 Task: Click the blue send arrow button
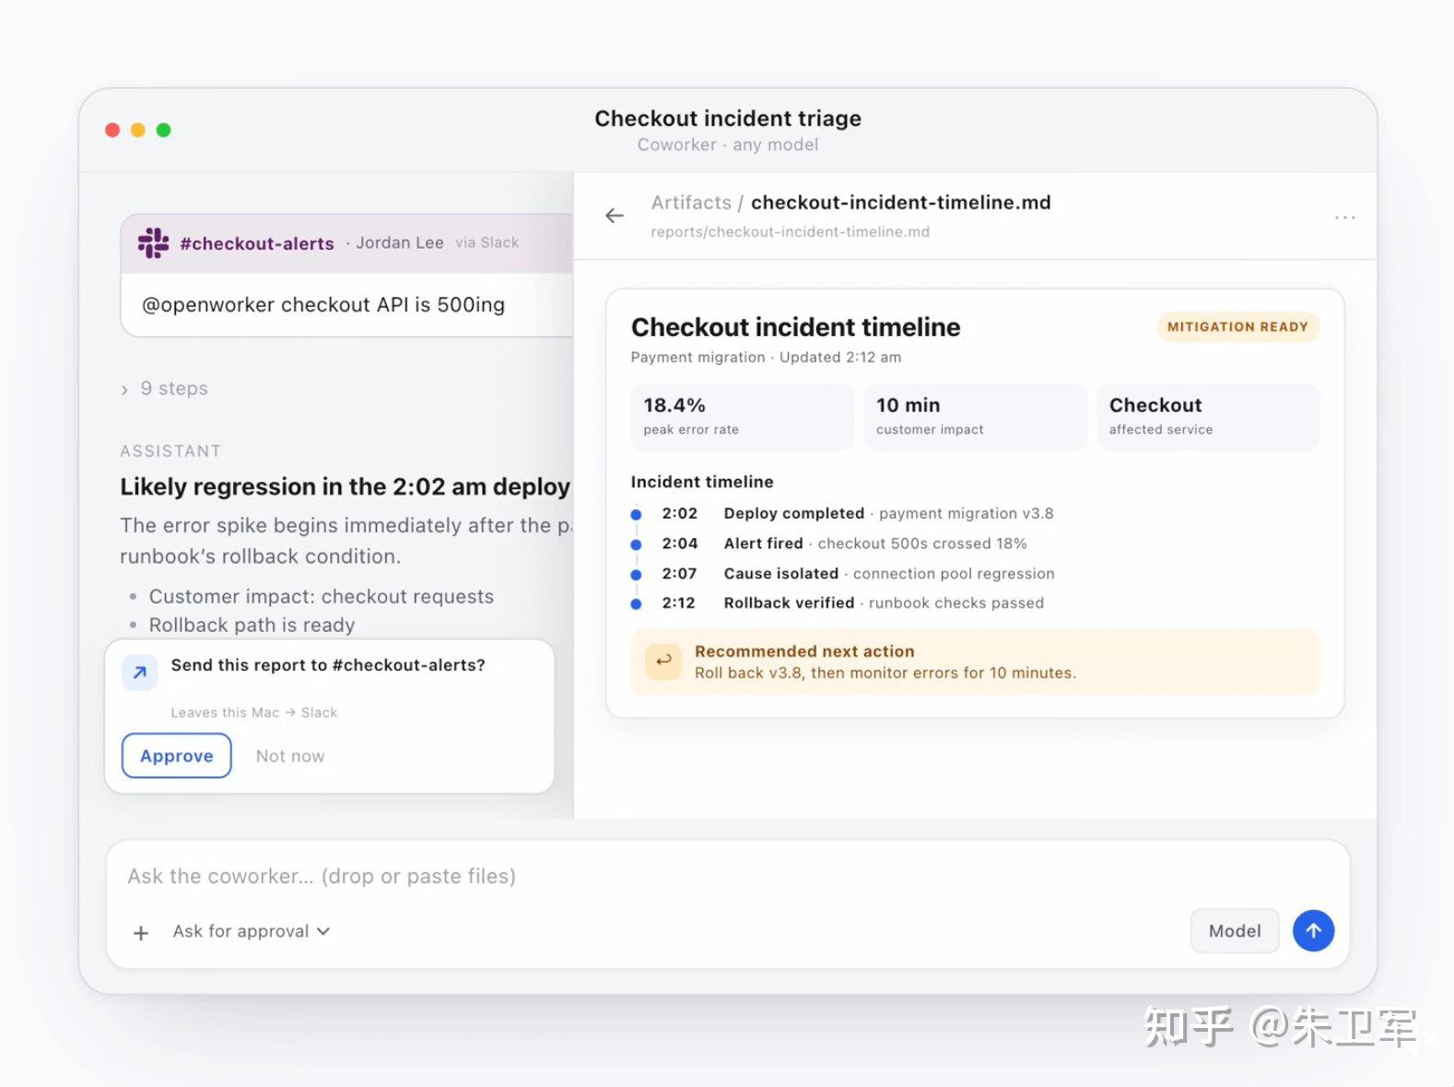[x=1313, y=930]
